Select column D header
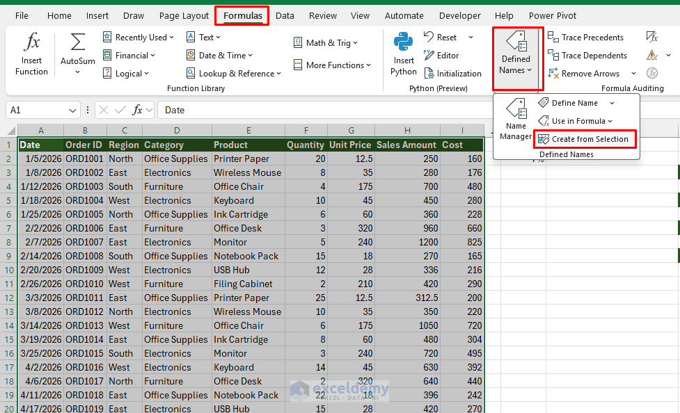Viewport: 680px width, 413px height. click(177, 131)
